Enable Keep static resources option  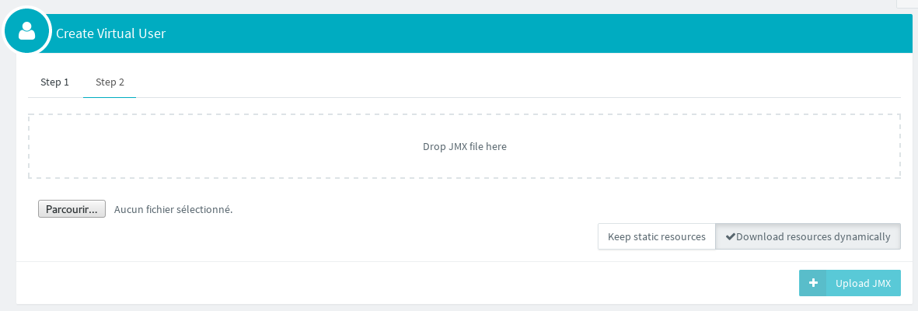(x=656, y=237)
